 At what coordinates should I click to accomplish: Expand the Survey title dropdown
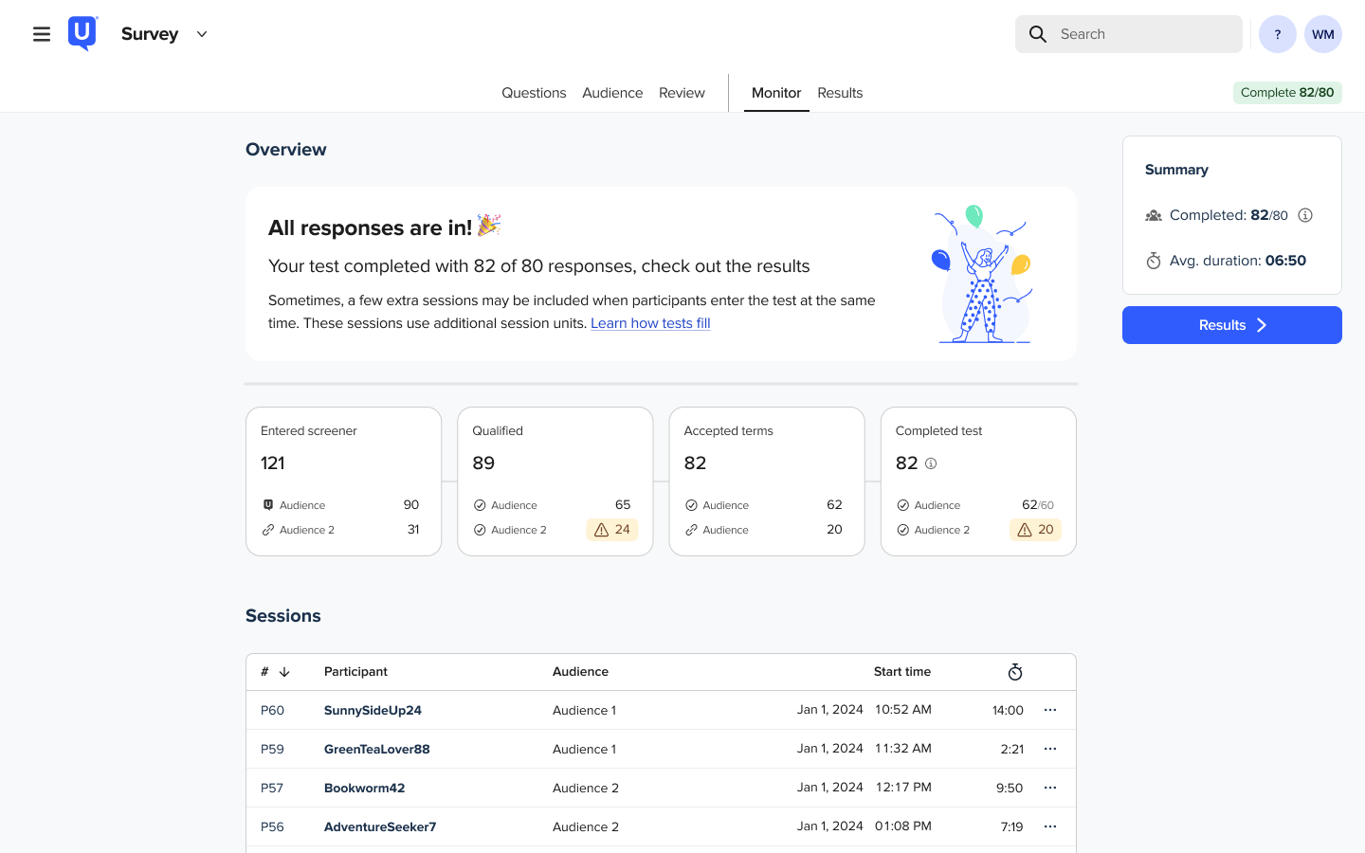[x=202, y=34]
